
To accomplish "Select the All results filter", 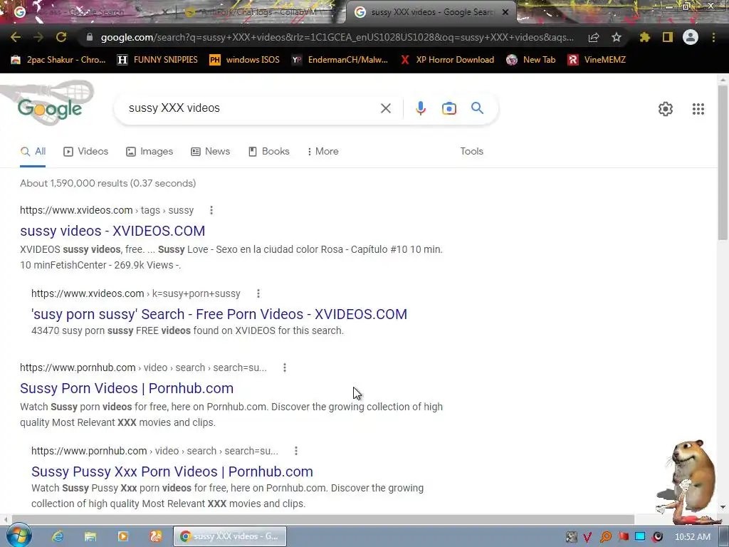I will 33,151.
